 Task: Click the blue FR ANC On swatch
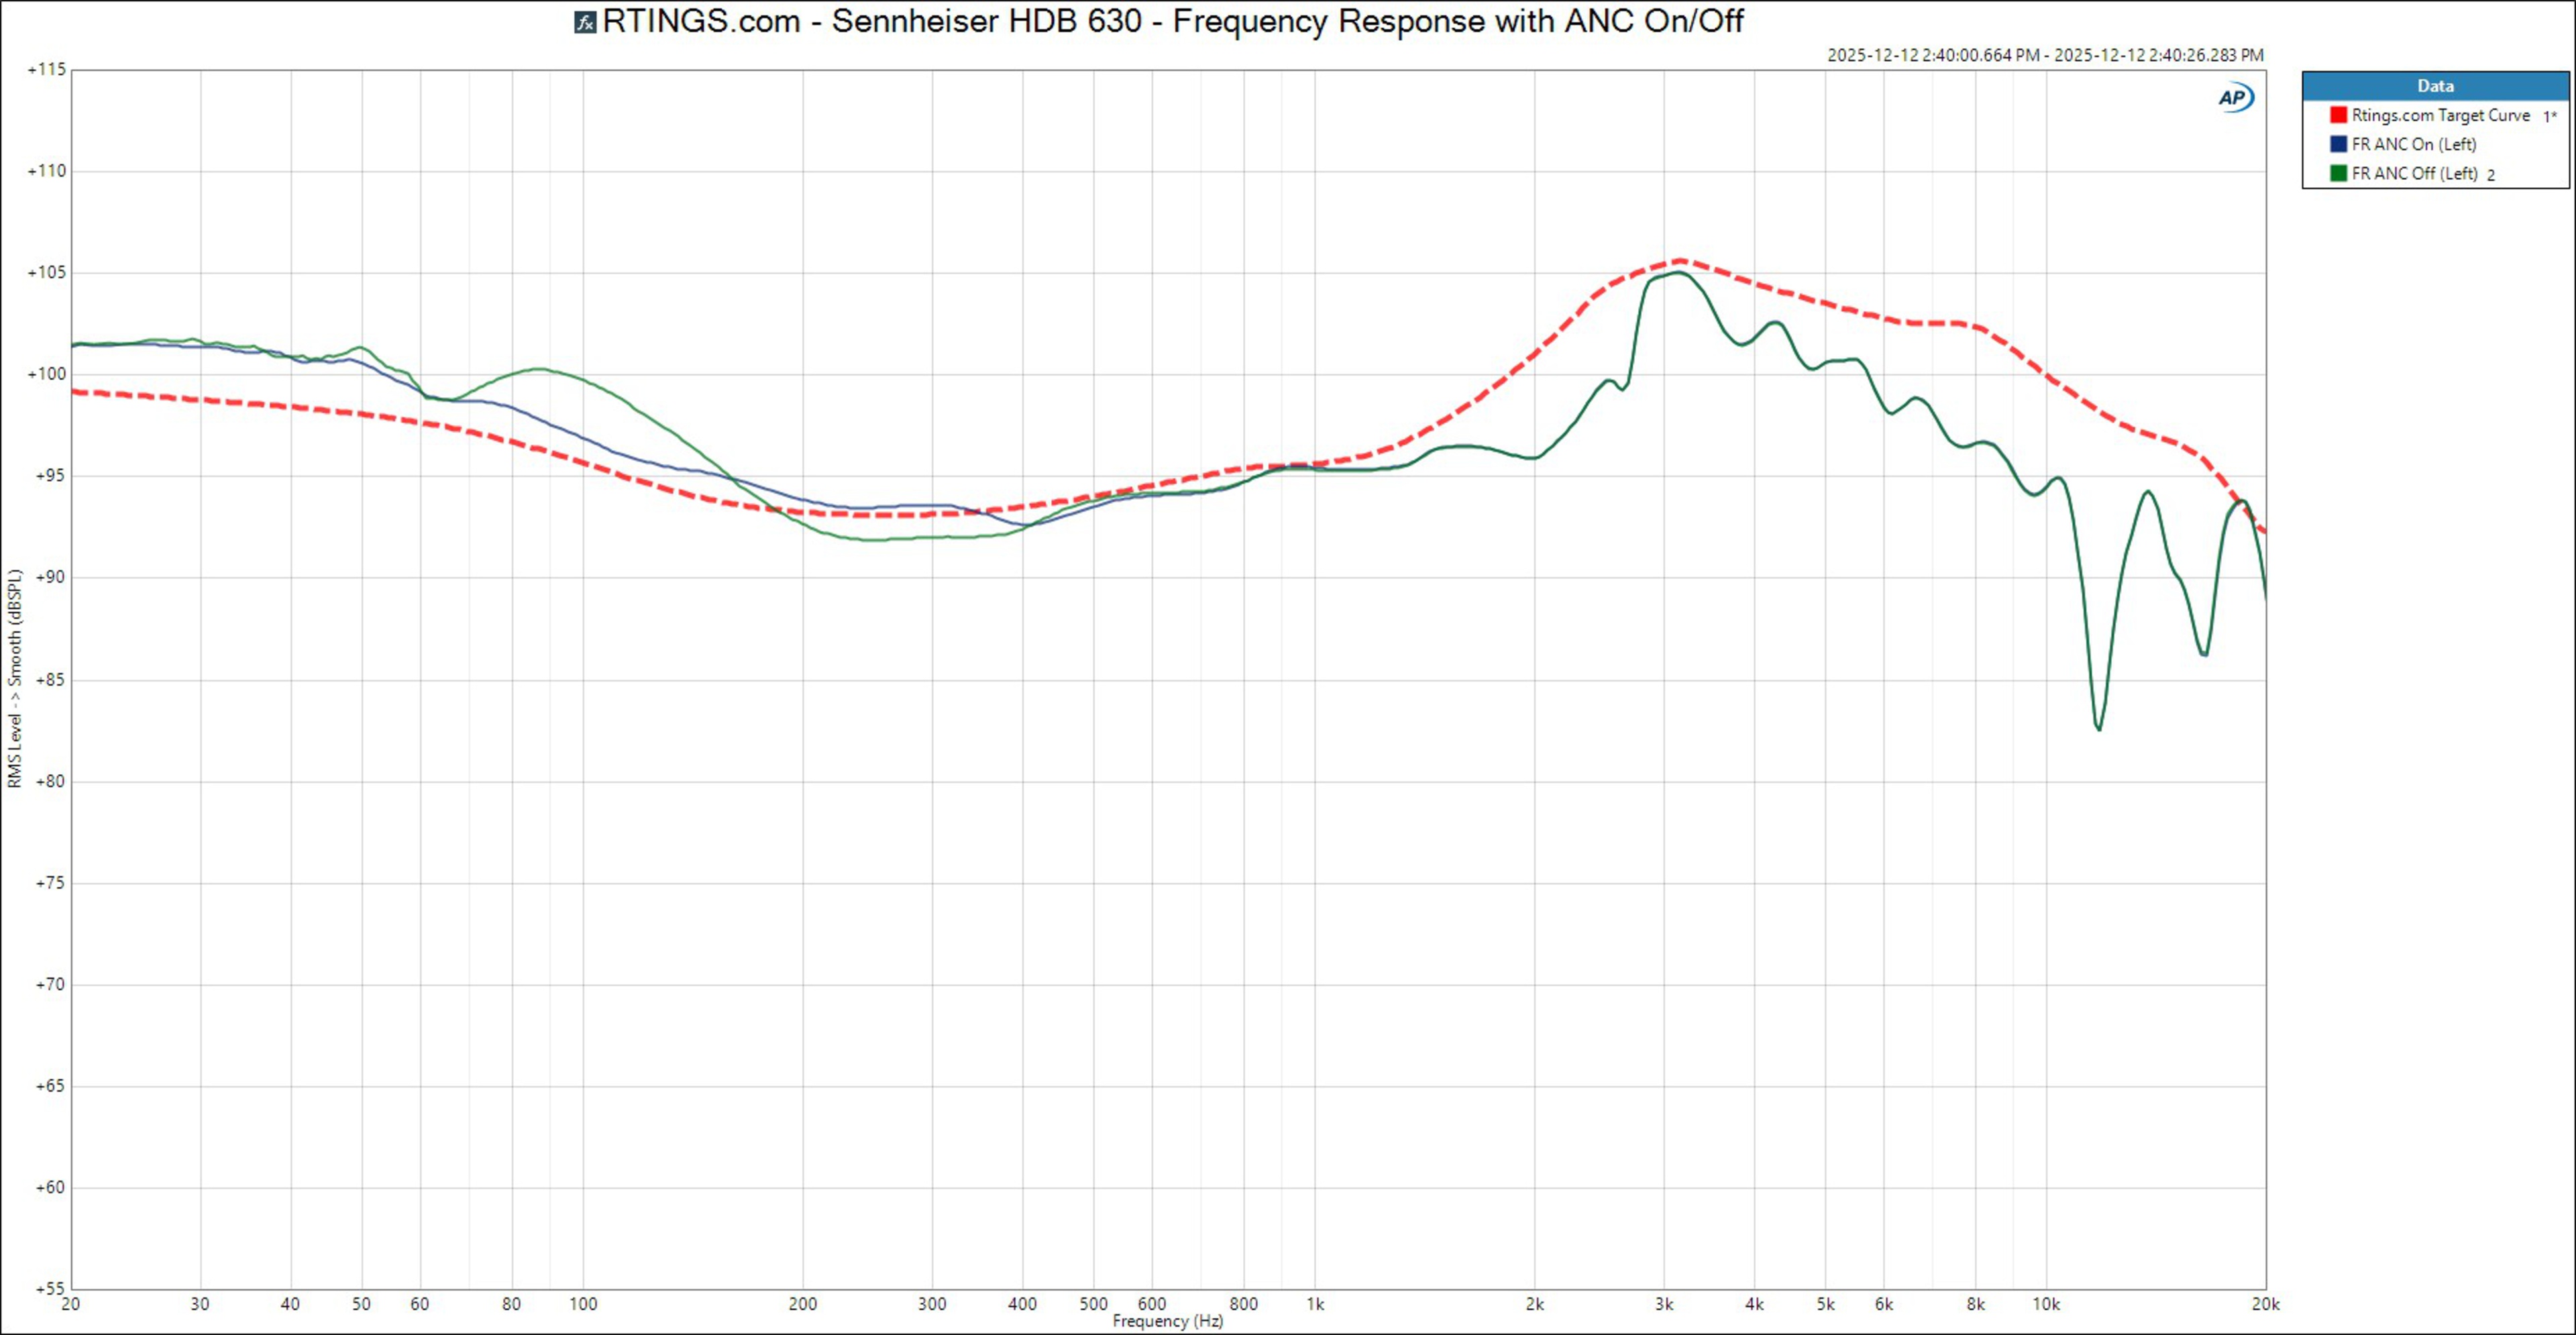(2338, 144)
